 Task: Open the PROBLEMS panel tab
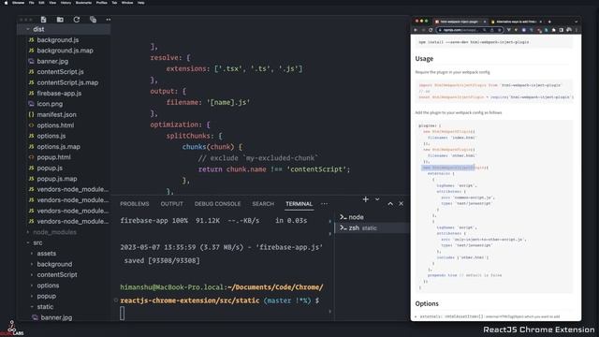[135, 204]
